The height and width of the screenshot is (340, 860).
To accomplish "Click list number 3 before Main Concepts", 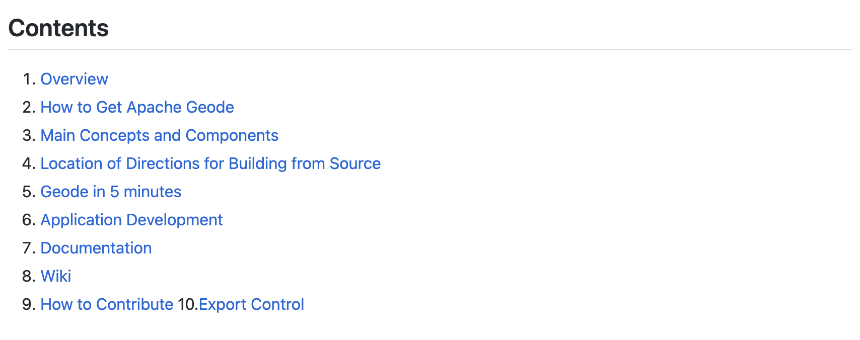I will tap(29, 135).
